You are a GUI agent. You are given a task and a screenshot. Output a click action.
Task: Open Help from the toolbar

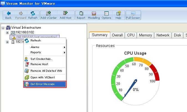tap(118, 15)
